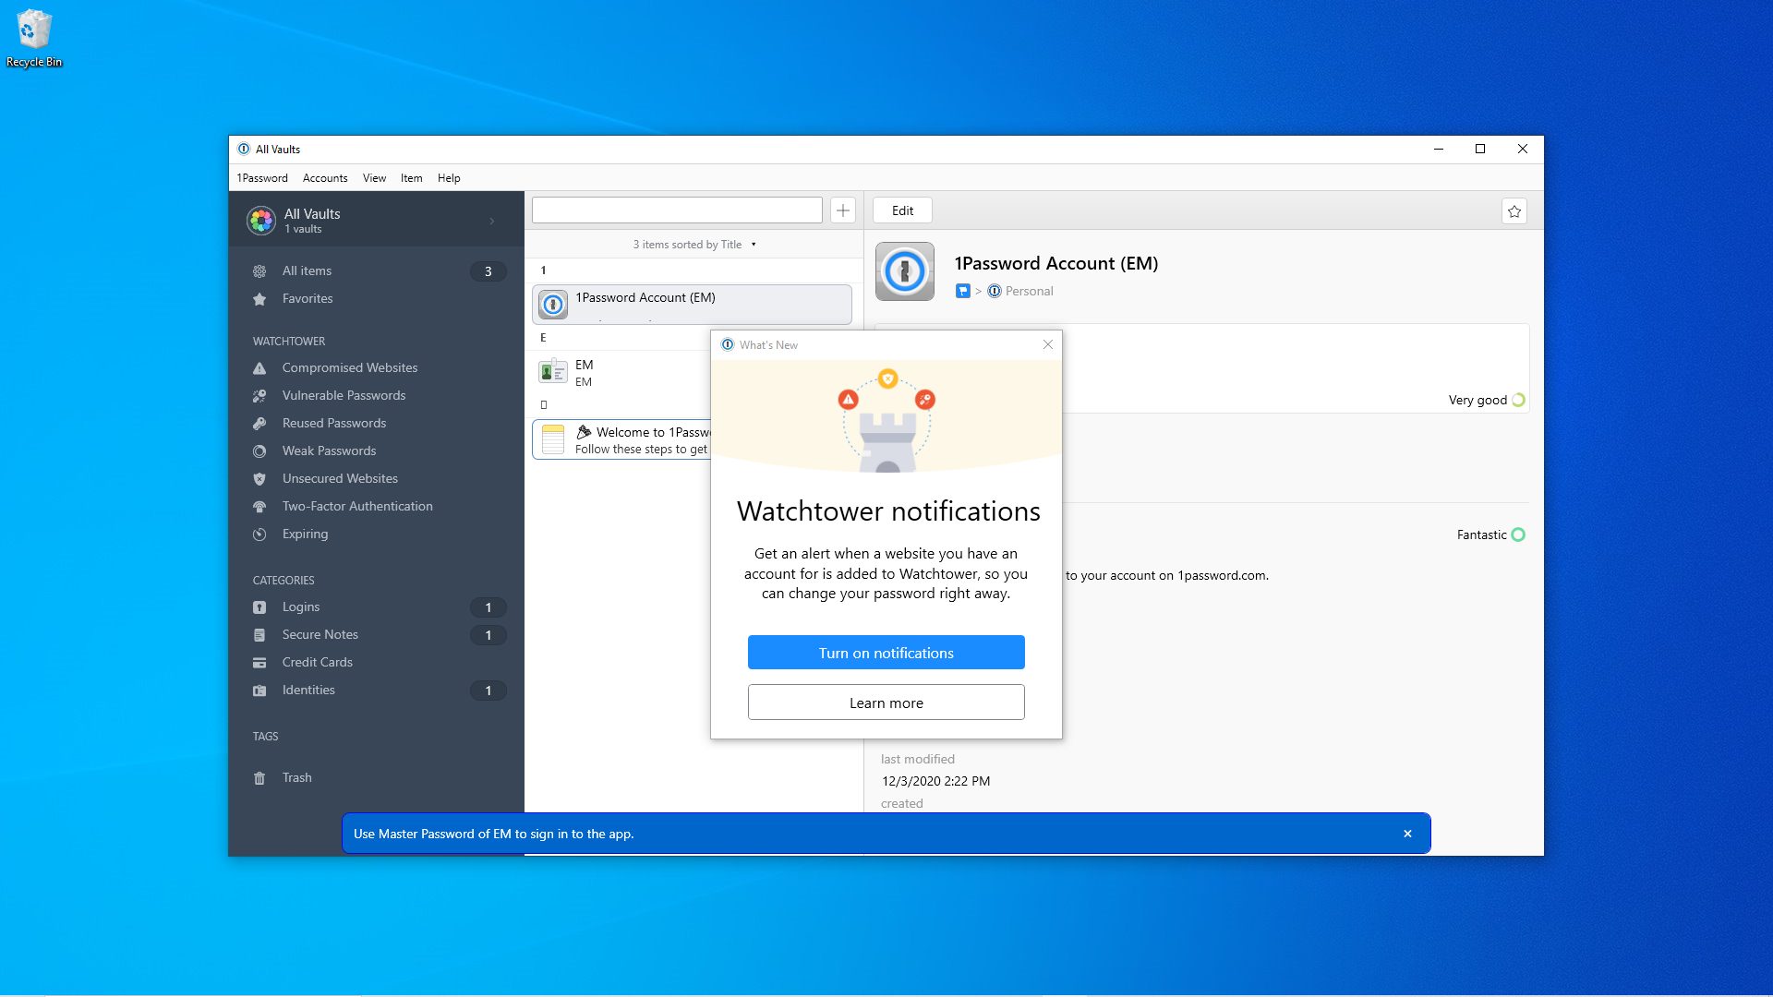Viewport: 1773px width, 997px height.
Task: Click the Credit Cards category icon
Action: click(x=259, y=663)
